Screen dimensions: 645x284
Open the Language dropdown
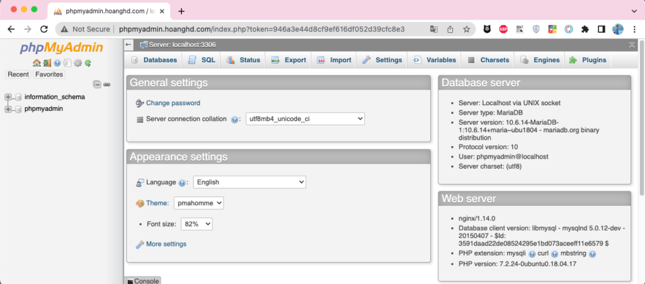pyautogui.click(x=249, y=182)
